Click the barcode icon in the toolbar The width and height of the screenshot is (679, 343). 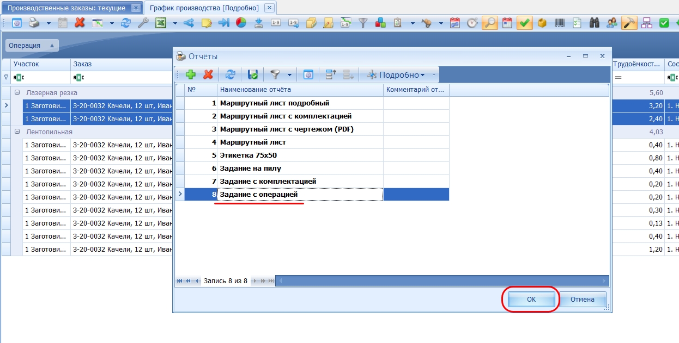point(560,23)
